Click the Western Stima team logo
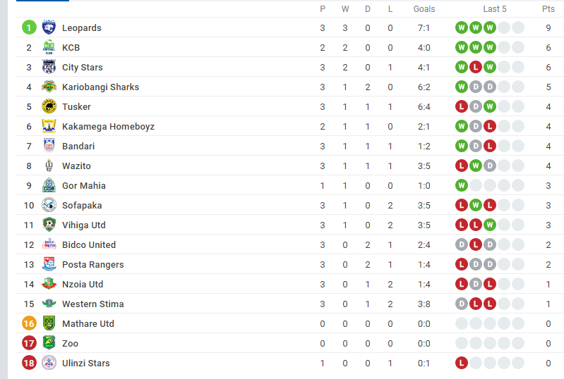Viewport: 564px width, 379px height. 49,304
